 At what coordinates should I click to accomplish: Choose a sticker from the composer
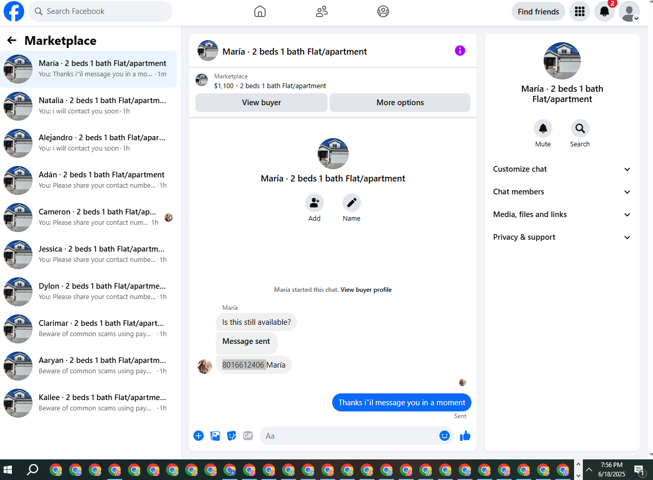(x=232, y=436)
